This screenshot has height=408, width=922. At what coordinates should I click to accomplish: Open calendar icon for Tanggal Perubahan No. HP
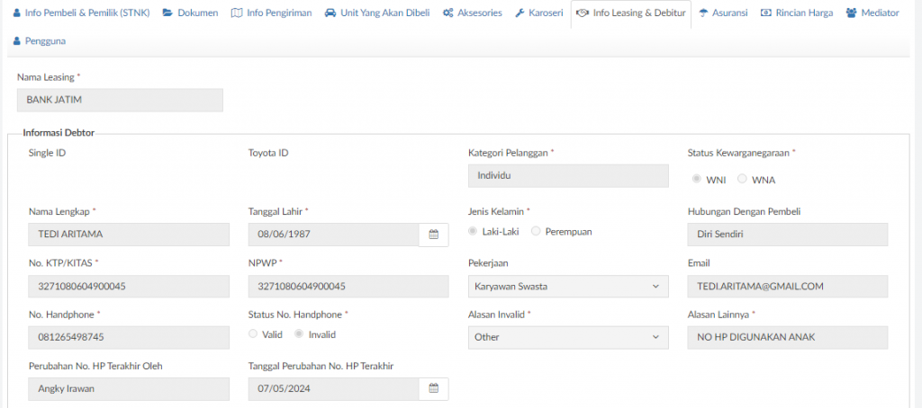point(433,388)
